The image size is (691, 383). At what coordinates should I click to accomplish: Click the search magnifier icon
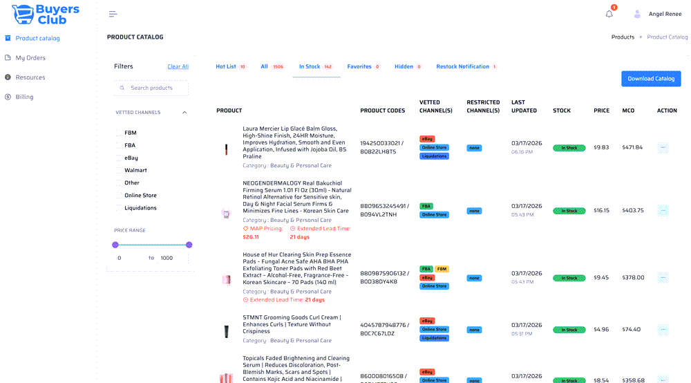(x=122, y=88)
